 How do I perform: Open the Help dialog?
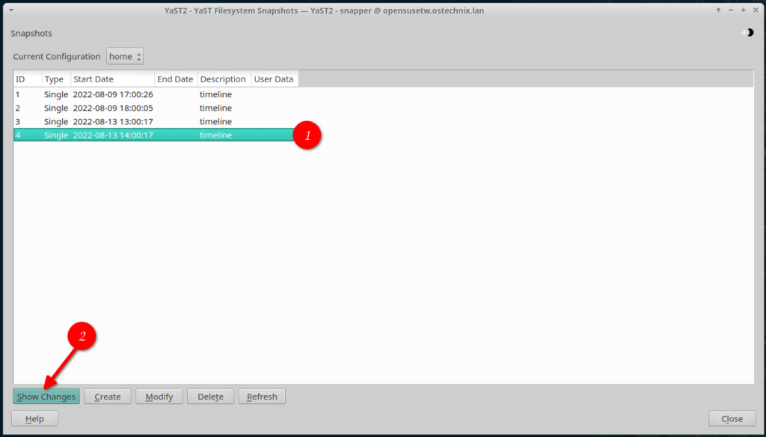pos(34,418)
